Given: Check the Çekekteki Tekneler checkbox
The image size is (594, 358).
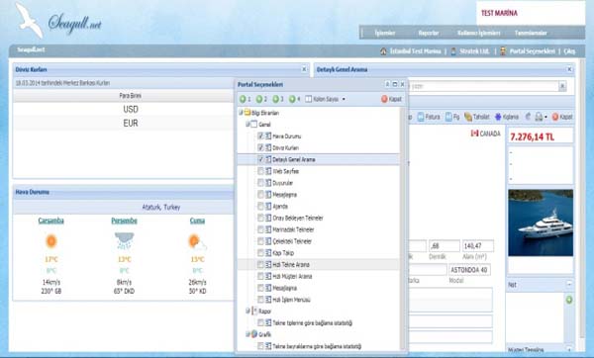Looking at the screenshot, I should pos(260,241).
